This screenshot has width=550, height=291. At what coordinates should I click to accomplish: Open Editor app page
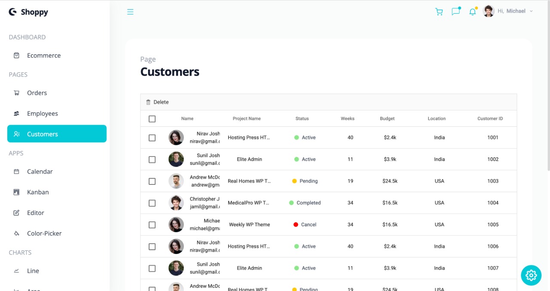(57, 213)
